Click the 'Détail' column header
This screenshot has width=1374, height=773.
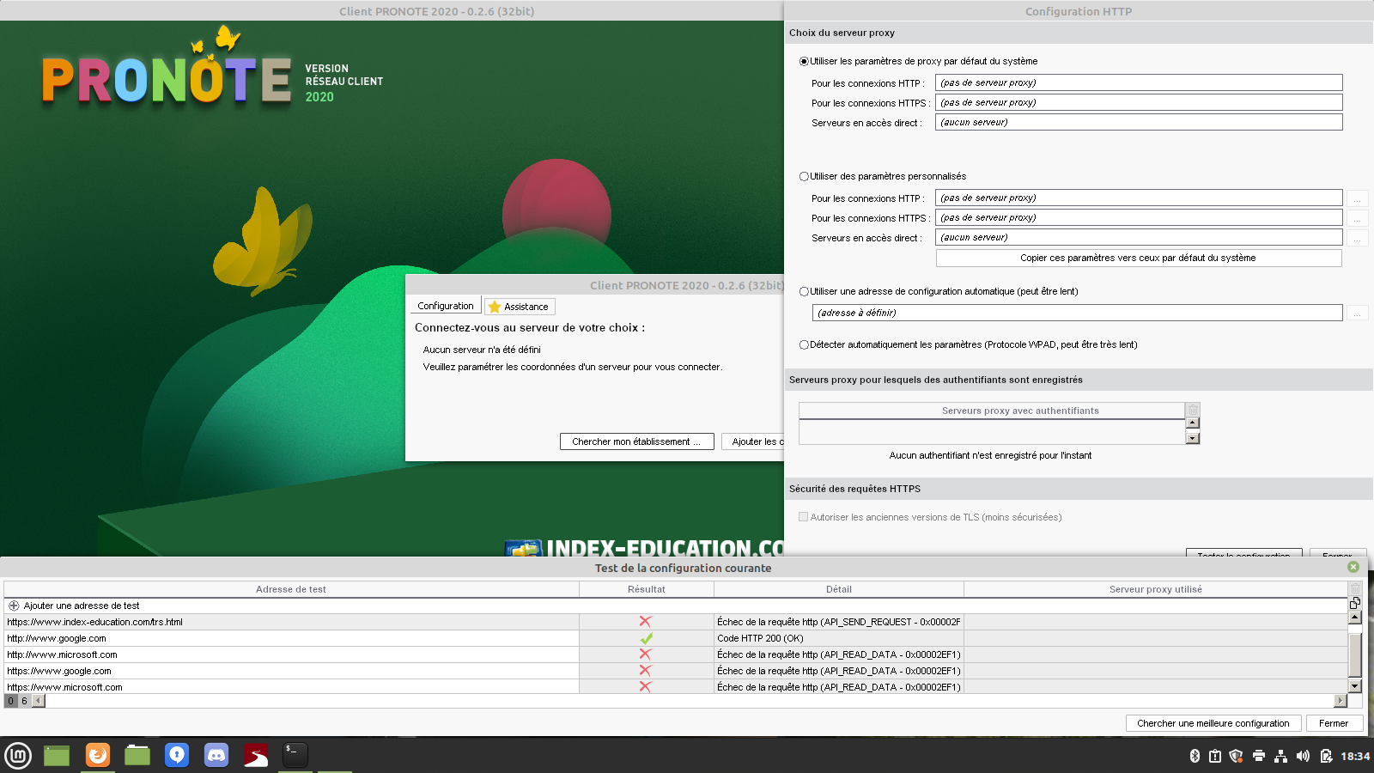tap(839, 589)
